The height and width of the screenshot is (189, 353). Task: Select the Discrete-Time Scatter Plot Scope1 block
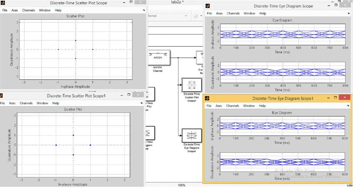[x=191, y=85]
